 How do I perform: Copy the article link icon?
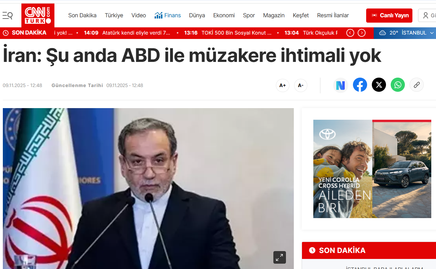pos(416,85)
